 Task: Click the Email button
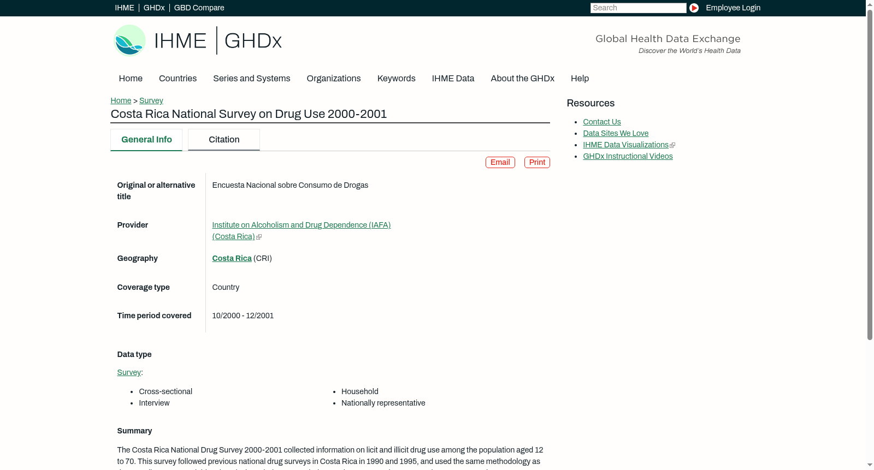point(500,162)
